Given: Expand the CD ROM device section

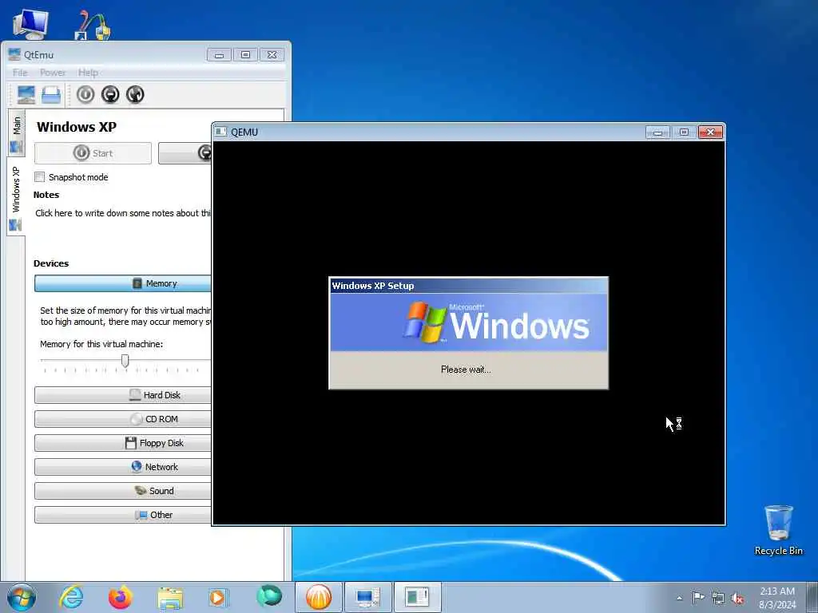Looking at the screenshot, I should [x=122, y=419].
